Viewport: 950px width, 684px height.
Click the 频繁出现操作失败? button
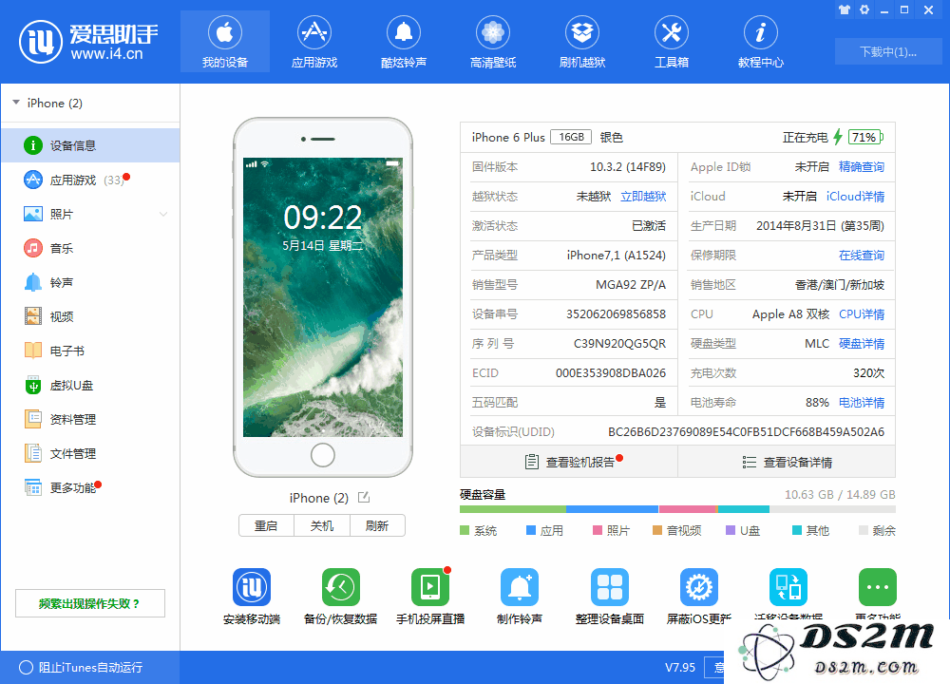click(90, 603)
